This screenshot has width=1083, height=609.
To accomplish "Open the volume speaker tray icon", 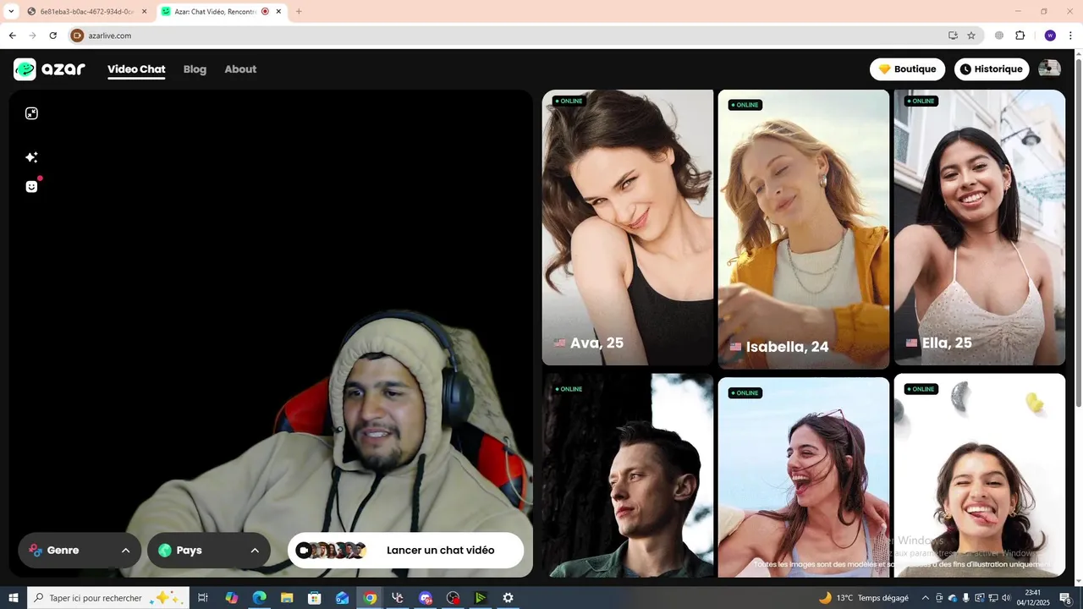I will (x=1006, y=598).
